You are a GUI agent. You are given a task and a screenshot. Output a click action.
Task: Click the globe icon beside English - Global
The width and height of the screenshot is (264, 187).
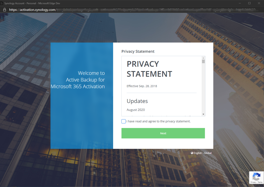point(192,153)
